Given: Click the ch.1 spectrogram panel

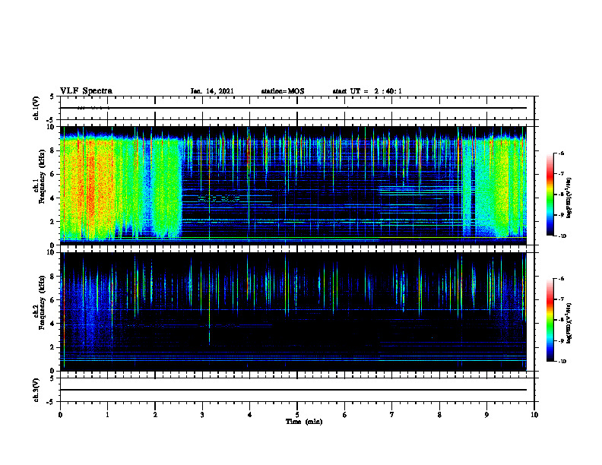Looking at the screenshot, I should [293, 185].
